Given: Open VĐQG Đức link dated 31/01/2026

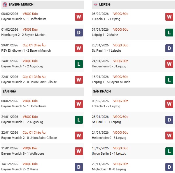Looking at the screenshot, I should point(121,29).
